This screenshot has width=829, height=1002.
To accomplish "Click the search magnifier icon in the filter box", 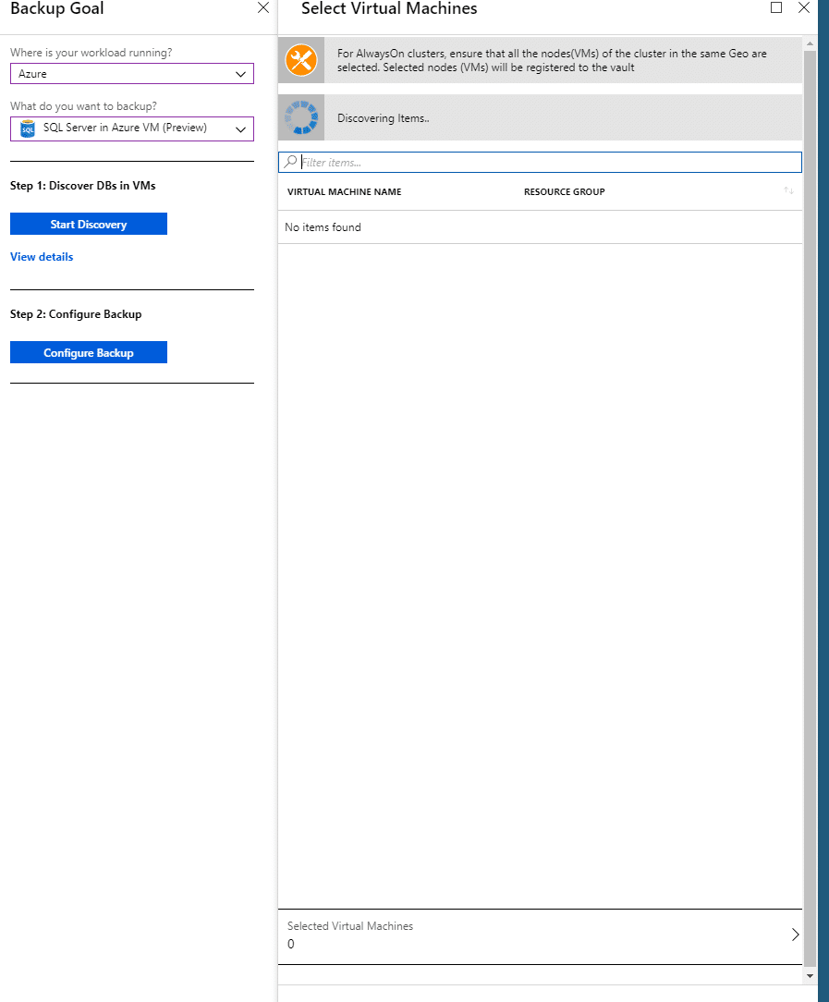I will (290, 162).
